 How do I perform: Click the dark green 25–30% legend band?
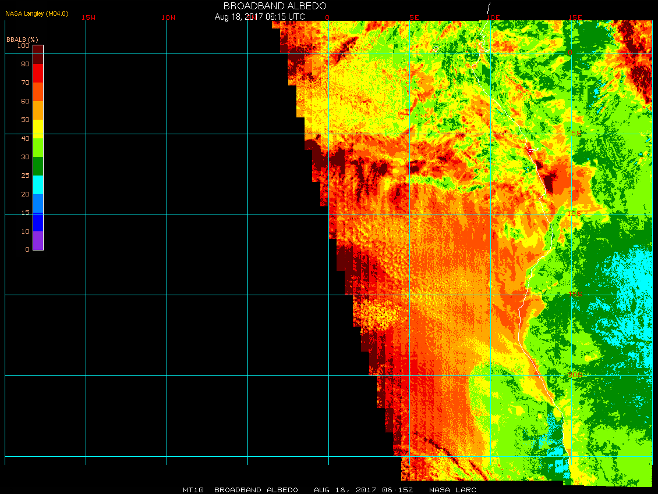point(38,166)
